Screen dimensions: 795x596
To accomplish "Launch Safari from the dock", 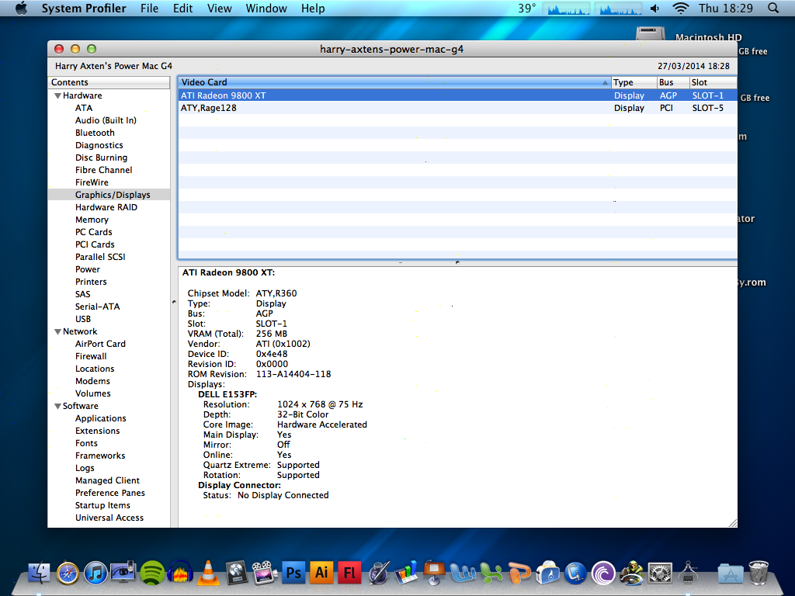I will point(68,573).
